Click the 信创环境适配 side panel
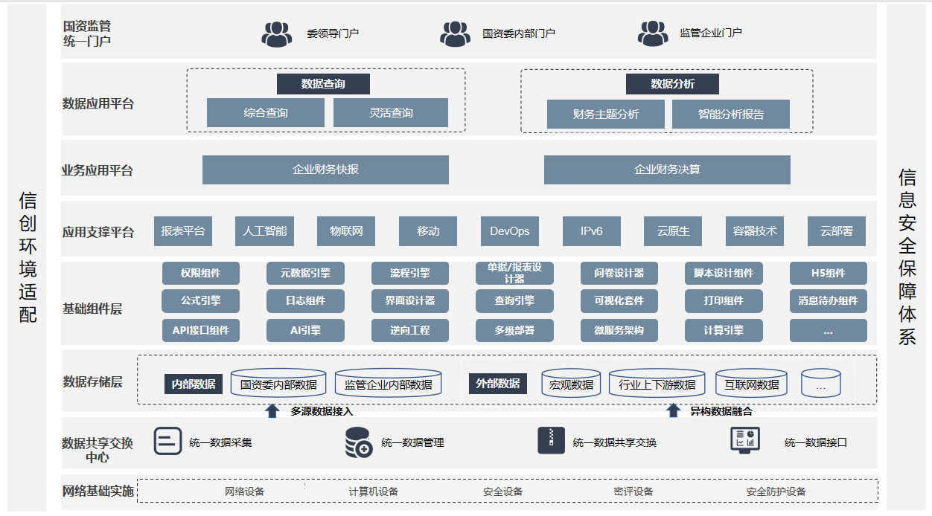The width and height of the screenshot is (932, 516). [x=28, y=257]
